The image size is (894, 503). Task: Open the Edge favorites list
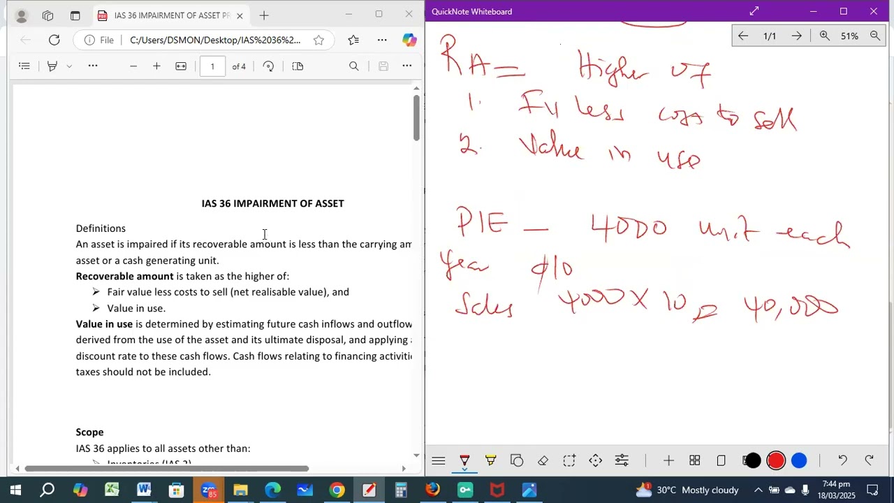(x=353, y=40)
